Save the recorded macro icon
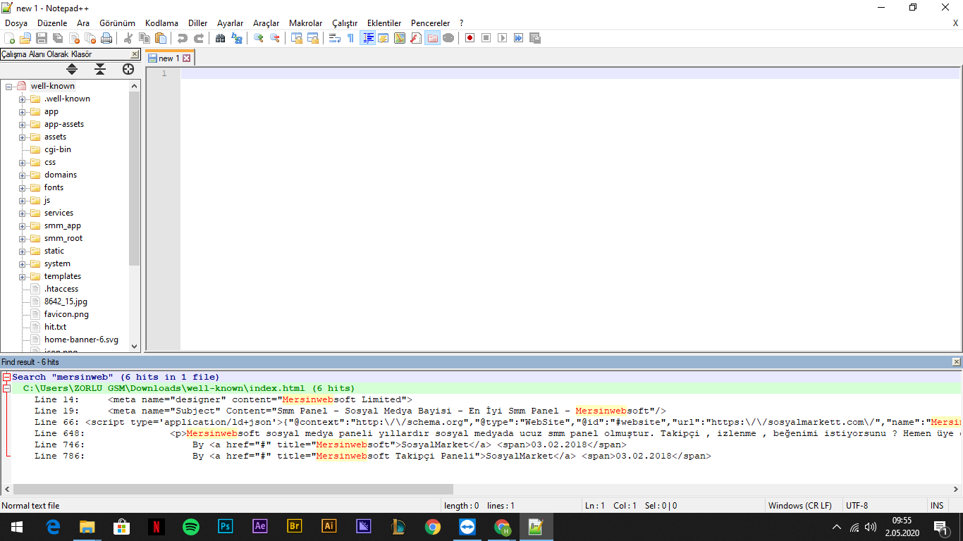 [x=535, y=38]
